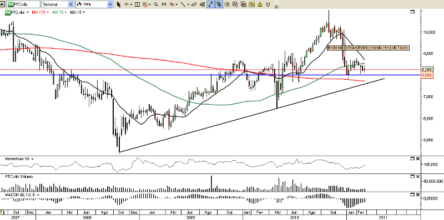
Task: Toggle the highlighted green chart button
Action: [x=219, y=4]
